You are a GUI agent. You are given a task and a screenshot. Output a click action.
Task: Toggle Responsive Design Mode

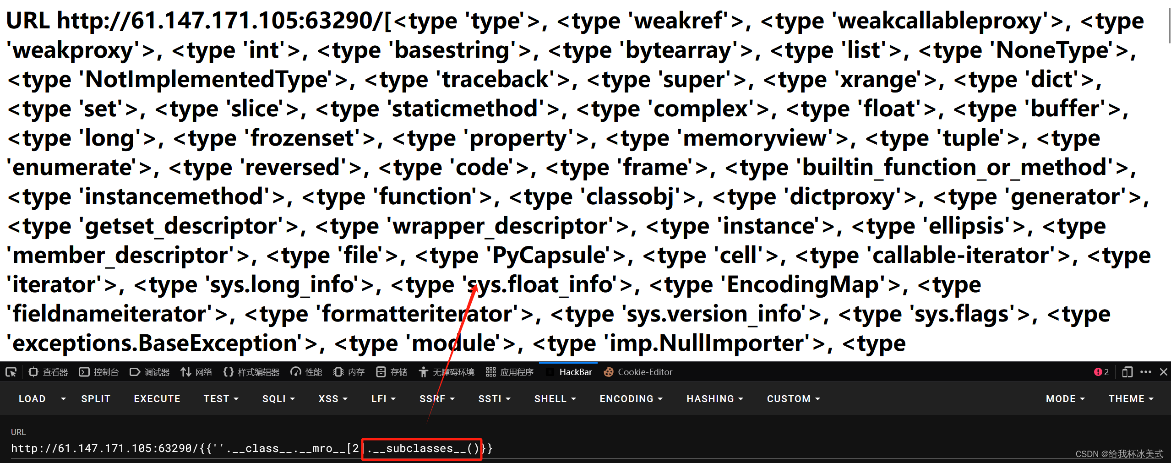(1127, 372)
